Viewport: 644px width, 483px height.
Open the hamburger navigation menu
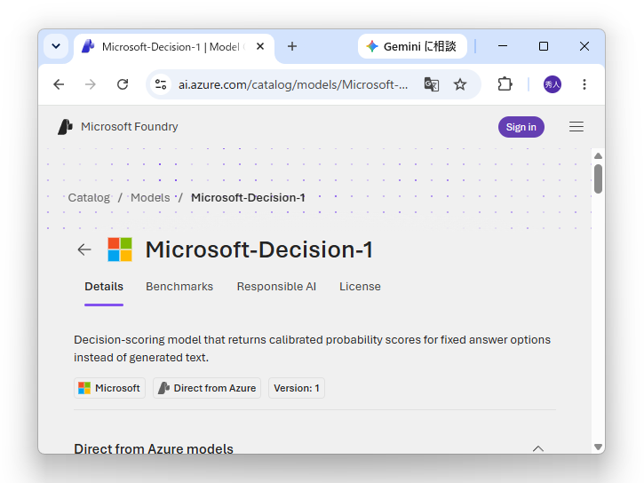click(576, 127)
